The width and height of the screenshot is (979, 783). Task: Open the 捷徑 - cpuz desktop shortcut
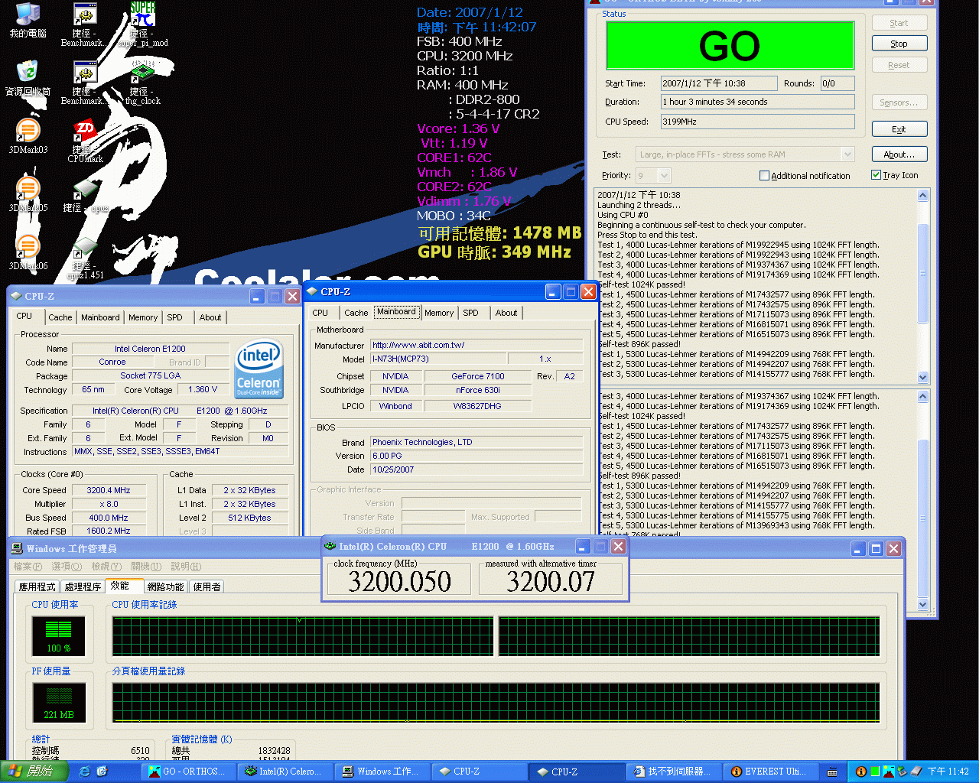(x=85, y=196)
